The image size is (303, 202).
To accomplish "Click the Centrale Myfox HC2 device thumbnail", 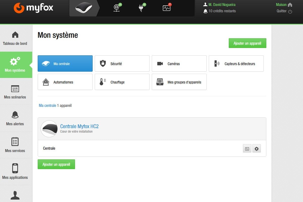I will click(x=49, y=129).
